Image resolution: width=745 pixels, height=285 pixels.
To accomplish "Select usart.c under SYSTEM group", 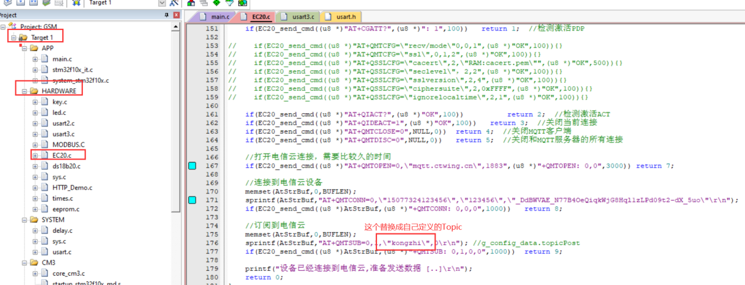I will (x=62, y=252).
